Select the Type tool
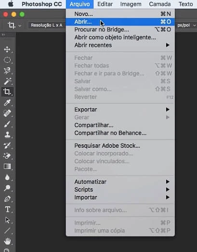Image resolution: width=197 pixels, height=252 pixels. click(8, 209)
